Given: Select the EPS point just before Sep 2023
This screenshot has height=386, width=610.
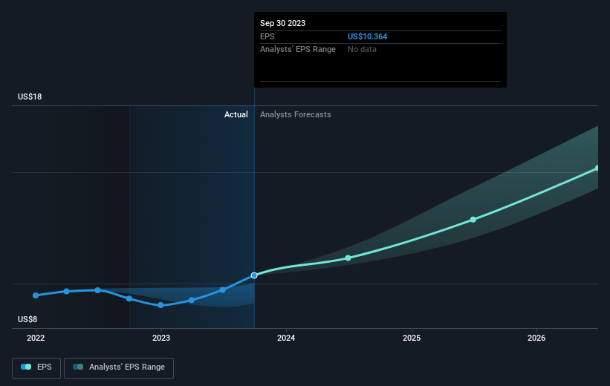Looking at the screenshot, I should point(223,289).
